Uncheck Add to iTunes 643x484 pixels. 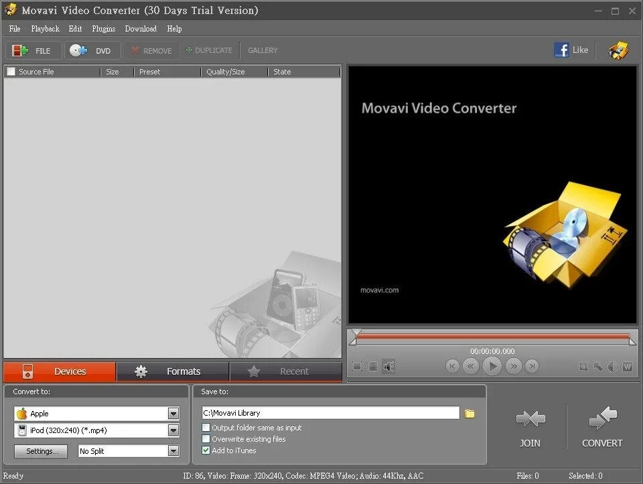point(206,450)
